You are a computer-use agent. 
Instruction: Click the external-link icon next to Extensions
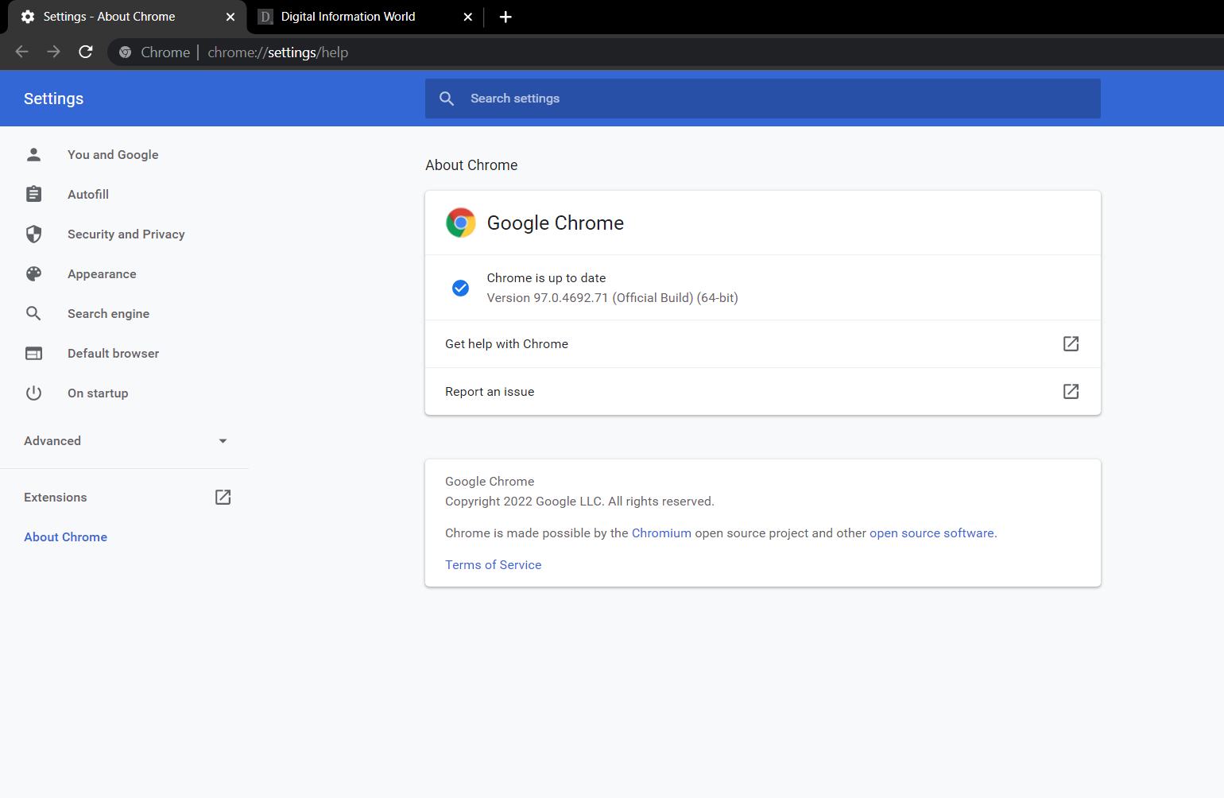[x=223, y=497]
